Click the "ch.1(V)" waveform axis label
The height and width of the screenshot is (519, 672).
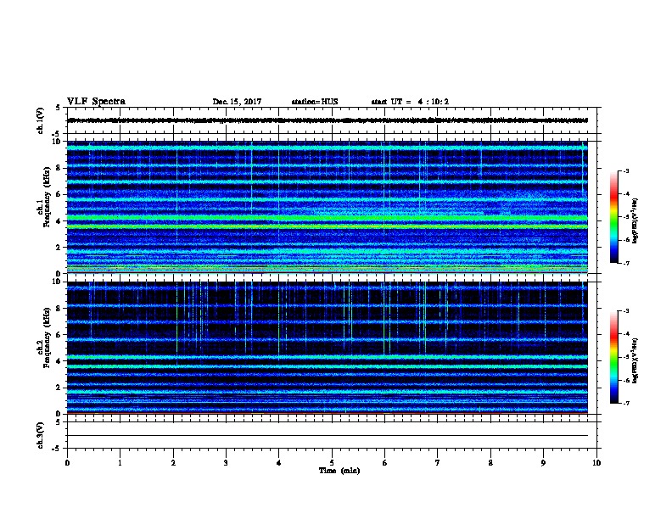pyautogui.click(x=40, y=120)
